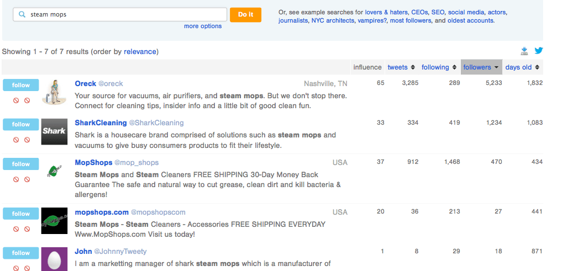Open SEO example search
568x271 pixels.
[438, 12]
